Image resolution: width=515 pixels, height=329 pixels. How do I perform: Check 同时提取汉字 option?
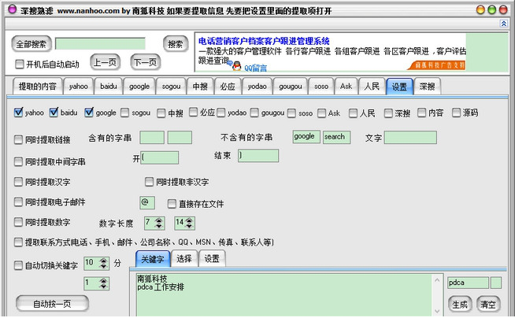[x=18, y=182]
